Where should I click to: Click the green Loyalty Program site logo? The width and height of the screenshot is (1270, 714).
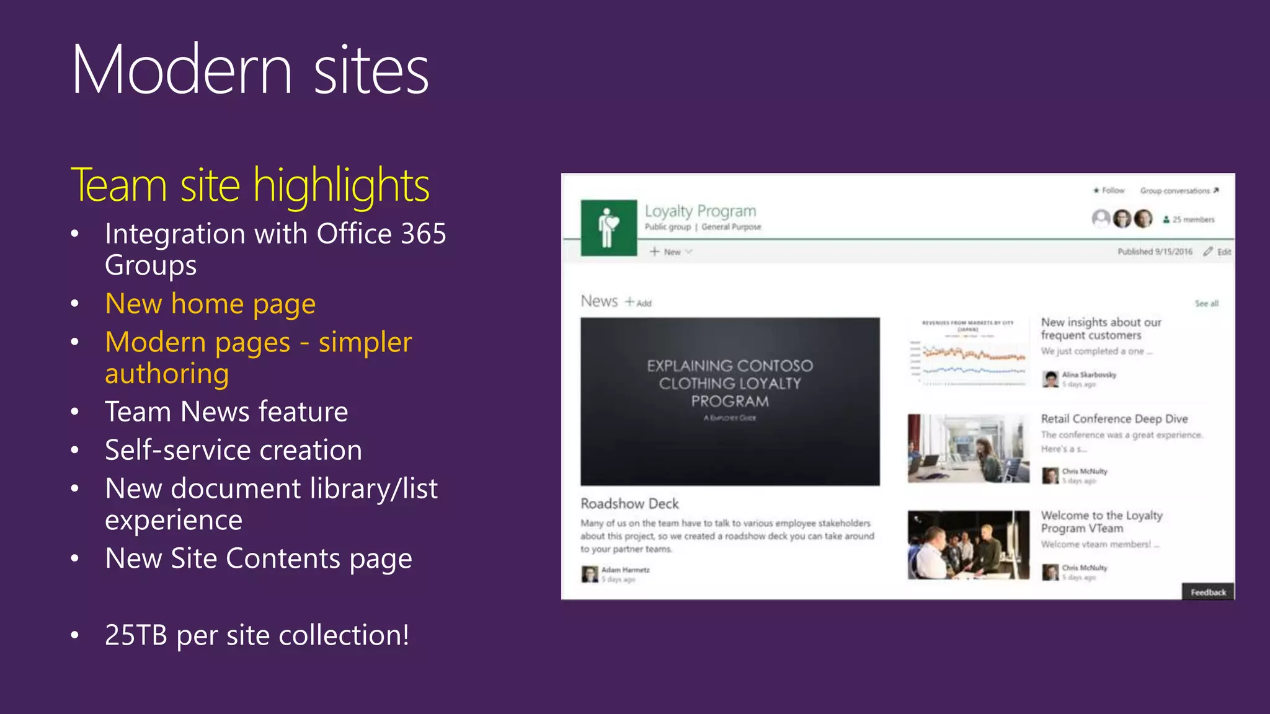[x=608, y=227]
